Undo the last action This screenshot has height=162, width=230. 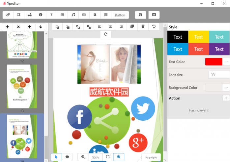point(154,26)
